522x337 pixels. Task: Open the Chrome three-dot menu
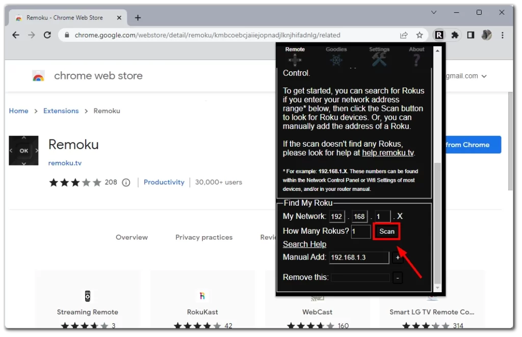(x=502, y=35)
